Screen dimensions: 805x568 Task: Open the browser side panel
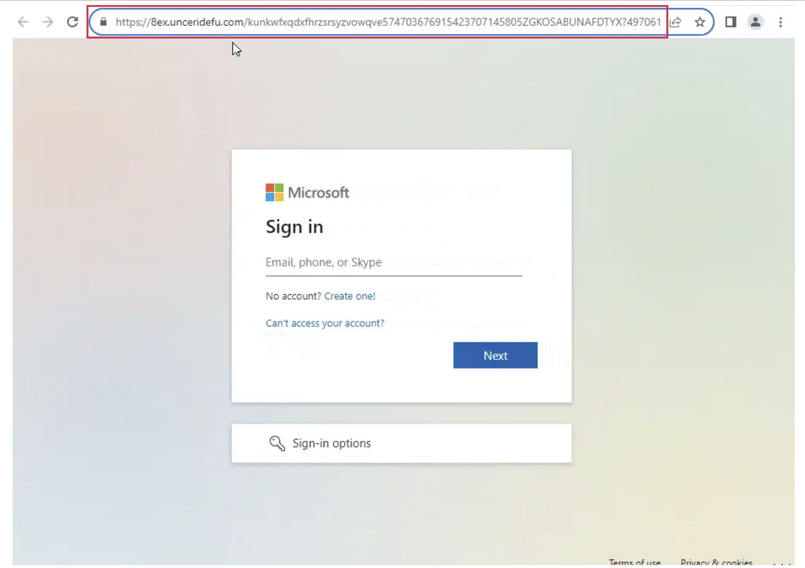click(730, 22)
